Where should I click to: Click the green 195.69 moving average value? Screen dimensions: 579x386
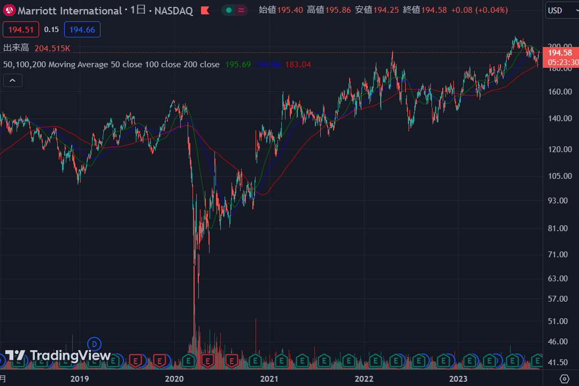click(x=238, y=65)
